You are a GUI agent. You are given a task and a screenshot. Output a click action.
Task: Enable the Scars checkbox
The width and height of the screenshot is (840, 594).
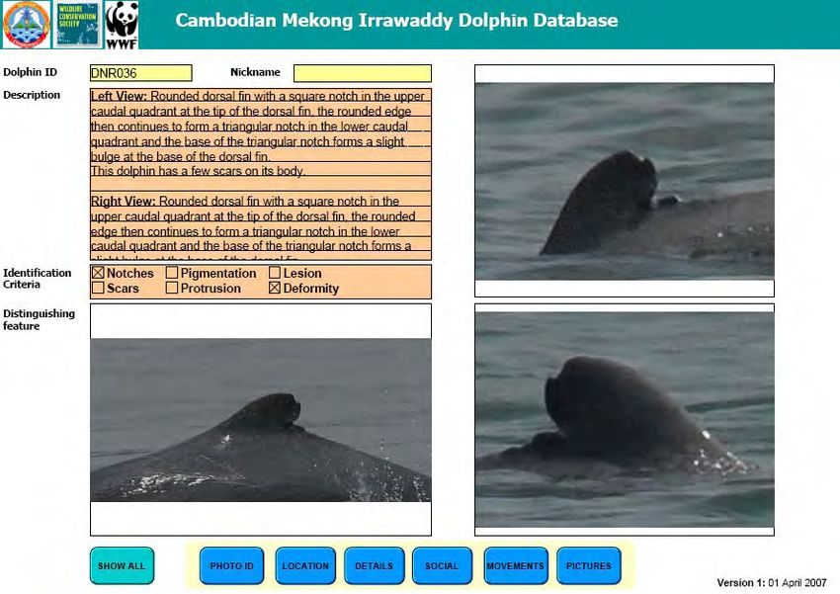click(x=98, y=289)
